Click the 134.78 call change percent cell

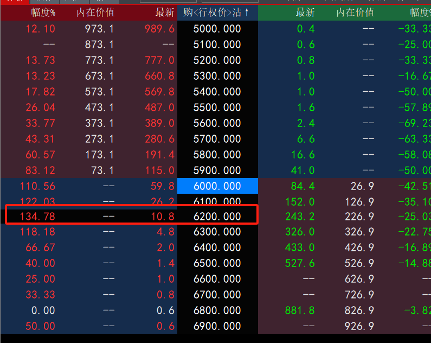pos(37,218)
